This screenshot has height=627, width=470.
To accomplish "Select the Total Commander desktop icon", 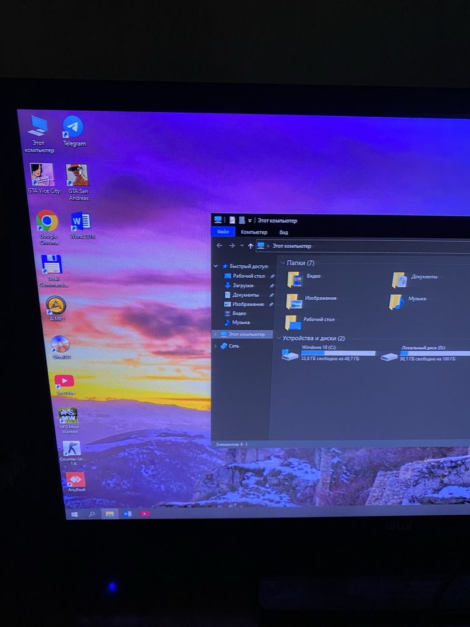I will click(x=53, y=271).
